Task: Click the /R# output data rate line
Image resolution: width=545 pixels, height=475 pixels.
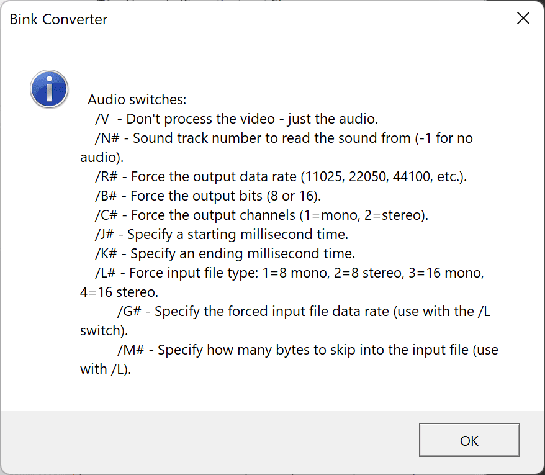Action: 280,177
